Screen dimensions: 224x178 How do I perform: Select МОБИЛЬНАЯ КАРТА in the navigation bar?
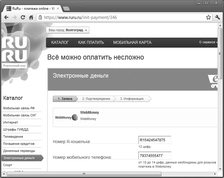pyautogui.click(x=132, y=42)
